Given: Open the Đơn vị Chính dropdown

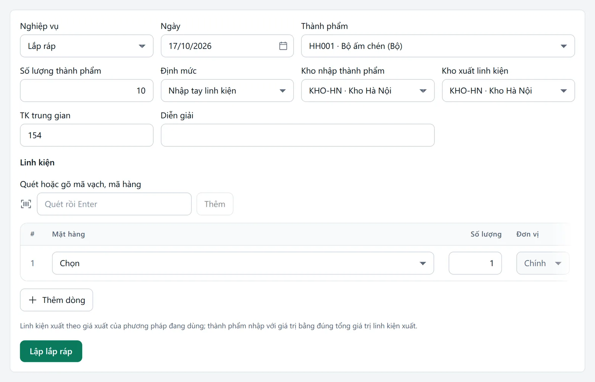Looking at the screenshot, I should click(x=543, y=263).
